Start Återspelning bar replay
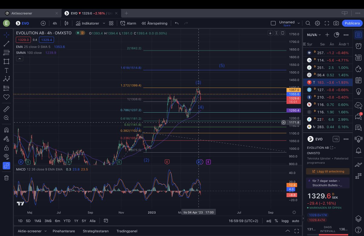The width and height of the screenshot is (364, 236). coord(154,23)
